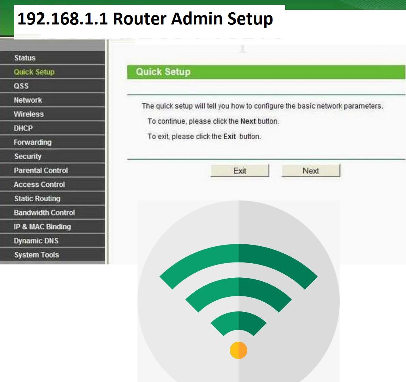406x382 pixels.
Task: Select Dynamic DNS in the sidebar
Action: (52, 241)
